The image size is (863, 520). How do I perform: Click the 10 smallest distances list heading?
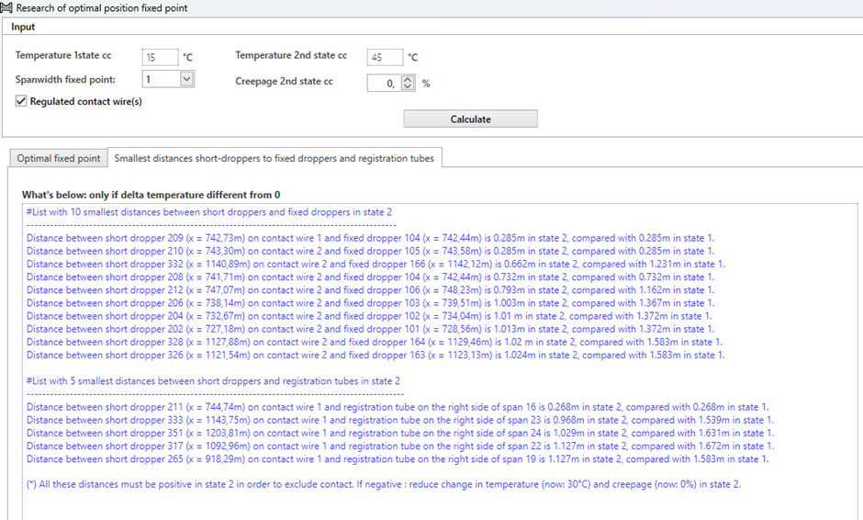point(209,211)
